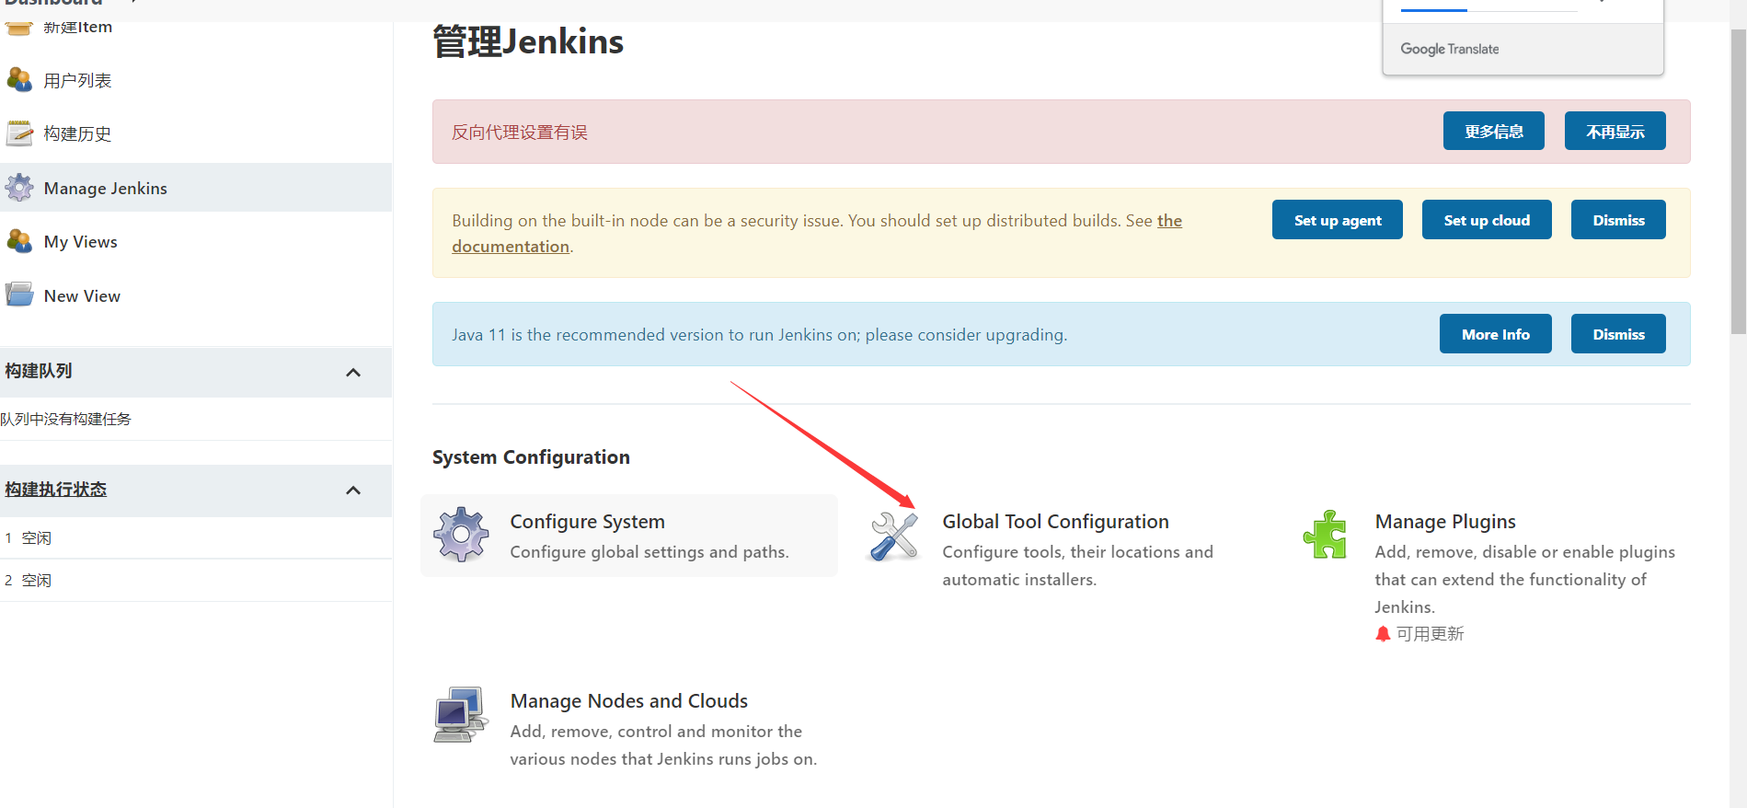The width and height of the screenshot is (1747, 808).
Task: Click the 更多信息 button
Action: (1494, 132)
